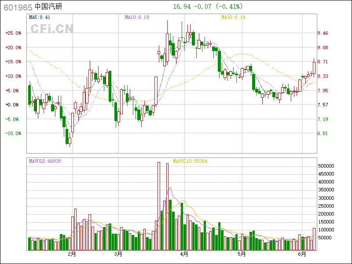
Task: Click the 2月 marker on time axis
Action: click(72, 254)
